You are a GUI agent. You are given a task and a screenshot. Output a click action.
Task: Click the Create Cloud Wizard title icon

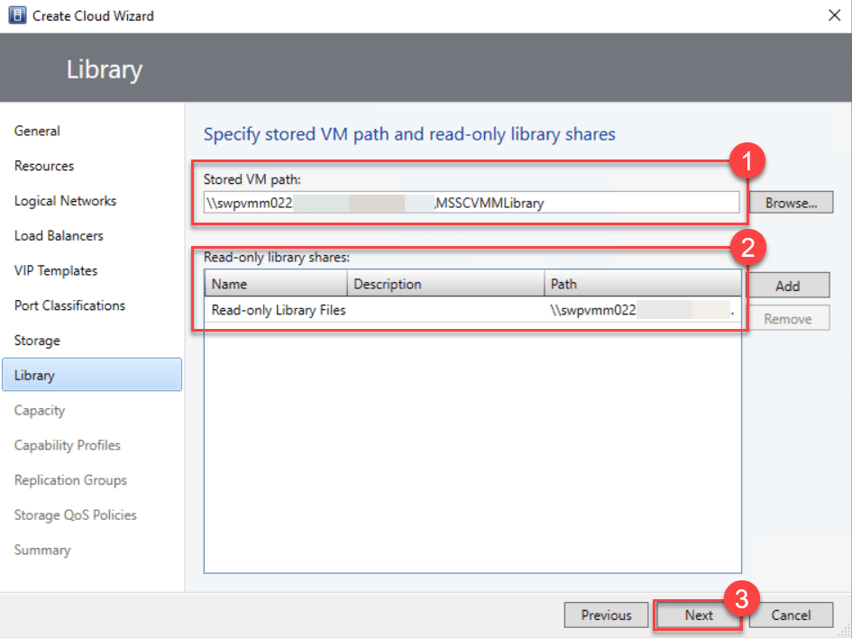coord(16,16)
